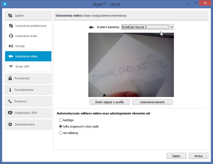The width and height of the screenshot is (213, 164).
Task: Save settings with Zapisz
Action: click(x=176, y=156)
